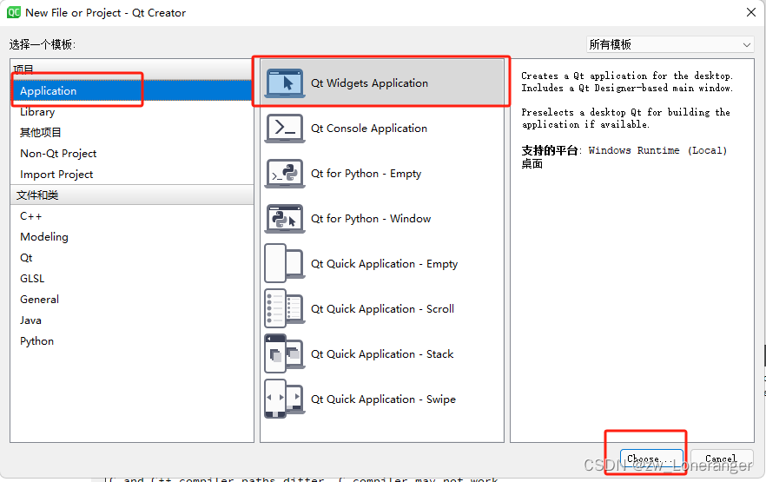Select the C++ file category
The height and width of the screenshot is (482, 766).
pyautogui.click(x=132, y=216)
